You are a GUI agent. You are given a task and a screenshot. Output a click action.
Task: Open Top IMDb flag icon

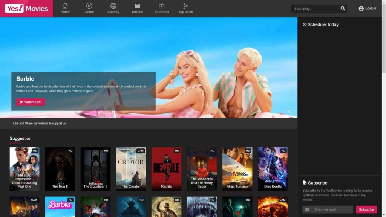[x=185, y=6]
